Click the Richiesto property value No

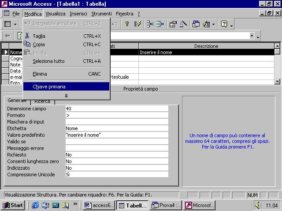coord(117,155)
